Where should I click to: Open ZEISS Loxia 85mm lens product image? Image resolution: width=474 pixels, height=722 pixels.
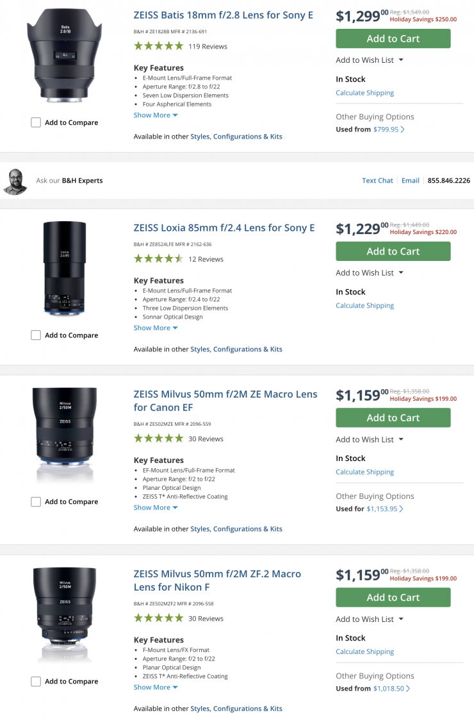coord(65,268)
